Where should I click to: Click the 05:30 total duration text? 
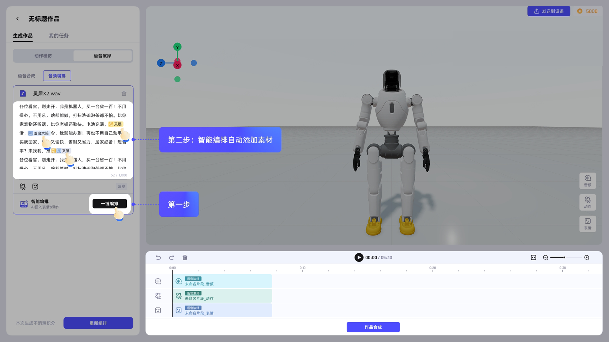click(386, 258)
